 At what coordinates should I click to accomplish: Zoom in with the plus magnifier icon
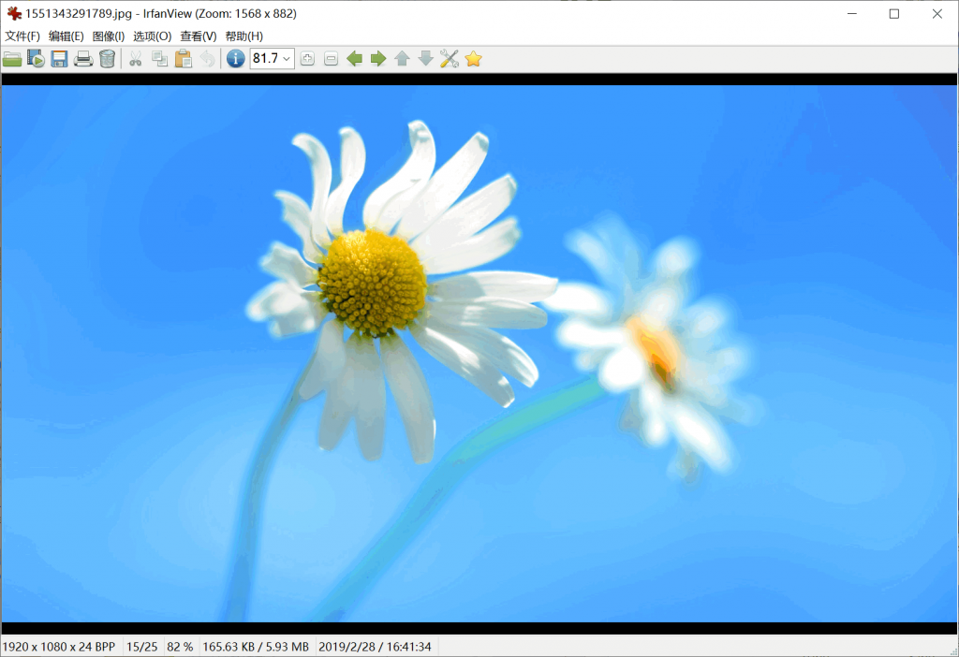tap(307, 59)
